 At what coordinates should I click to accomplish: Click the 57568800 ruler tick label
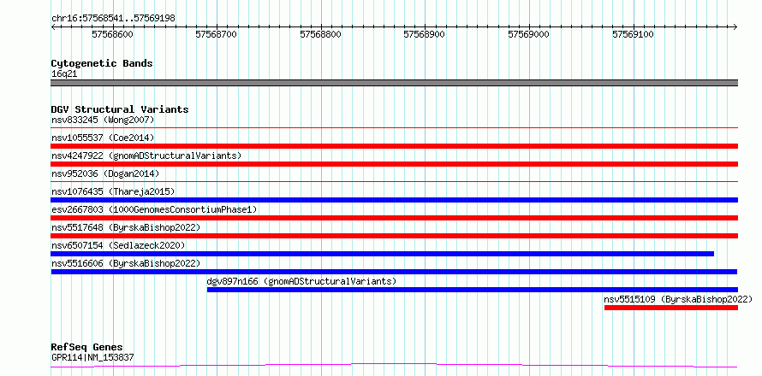tap(321, 34)
